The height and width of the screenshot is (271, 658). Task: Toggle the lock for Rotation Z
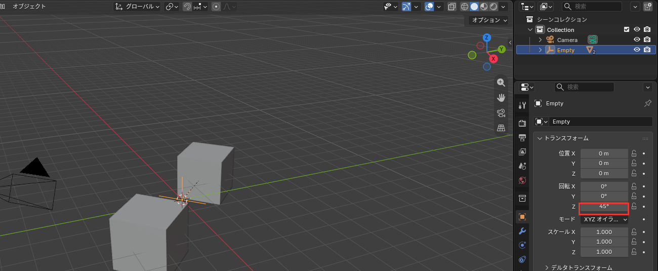[634, 206]
